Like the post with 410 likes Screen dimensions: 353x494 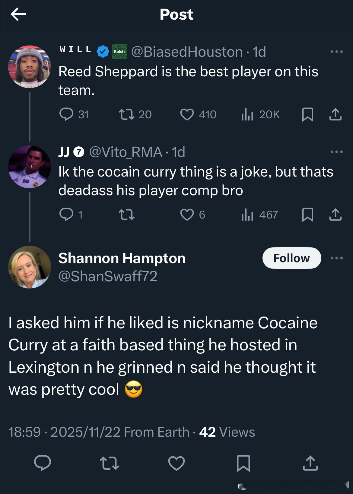[187, 114]
